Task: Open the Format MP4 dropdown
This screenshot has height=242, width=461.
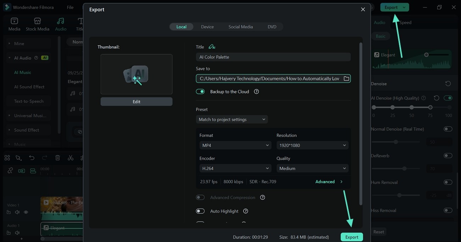Action: (235, 145)
